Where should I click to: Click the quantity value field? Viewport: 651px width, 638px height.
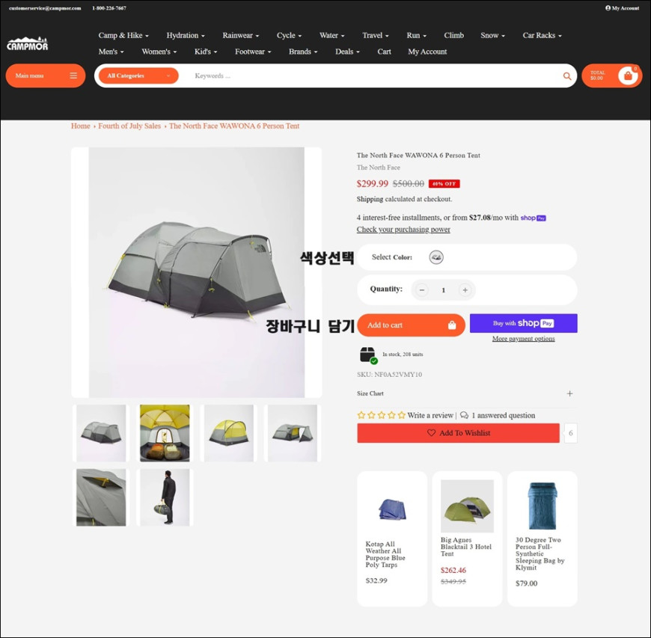coord(444,290)
